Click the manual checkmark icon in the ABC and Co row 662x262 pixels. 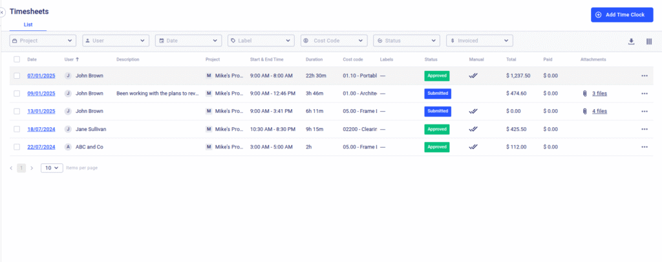pyautogui.click(x=473, y=147)
